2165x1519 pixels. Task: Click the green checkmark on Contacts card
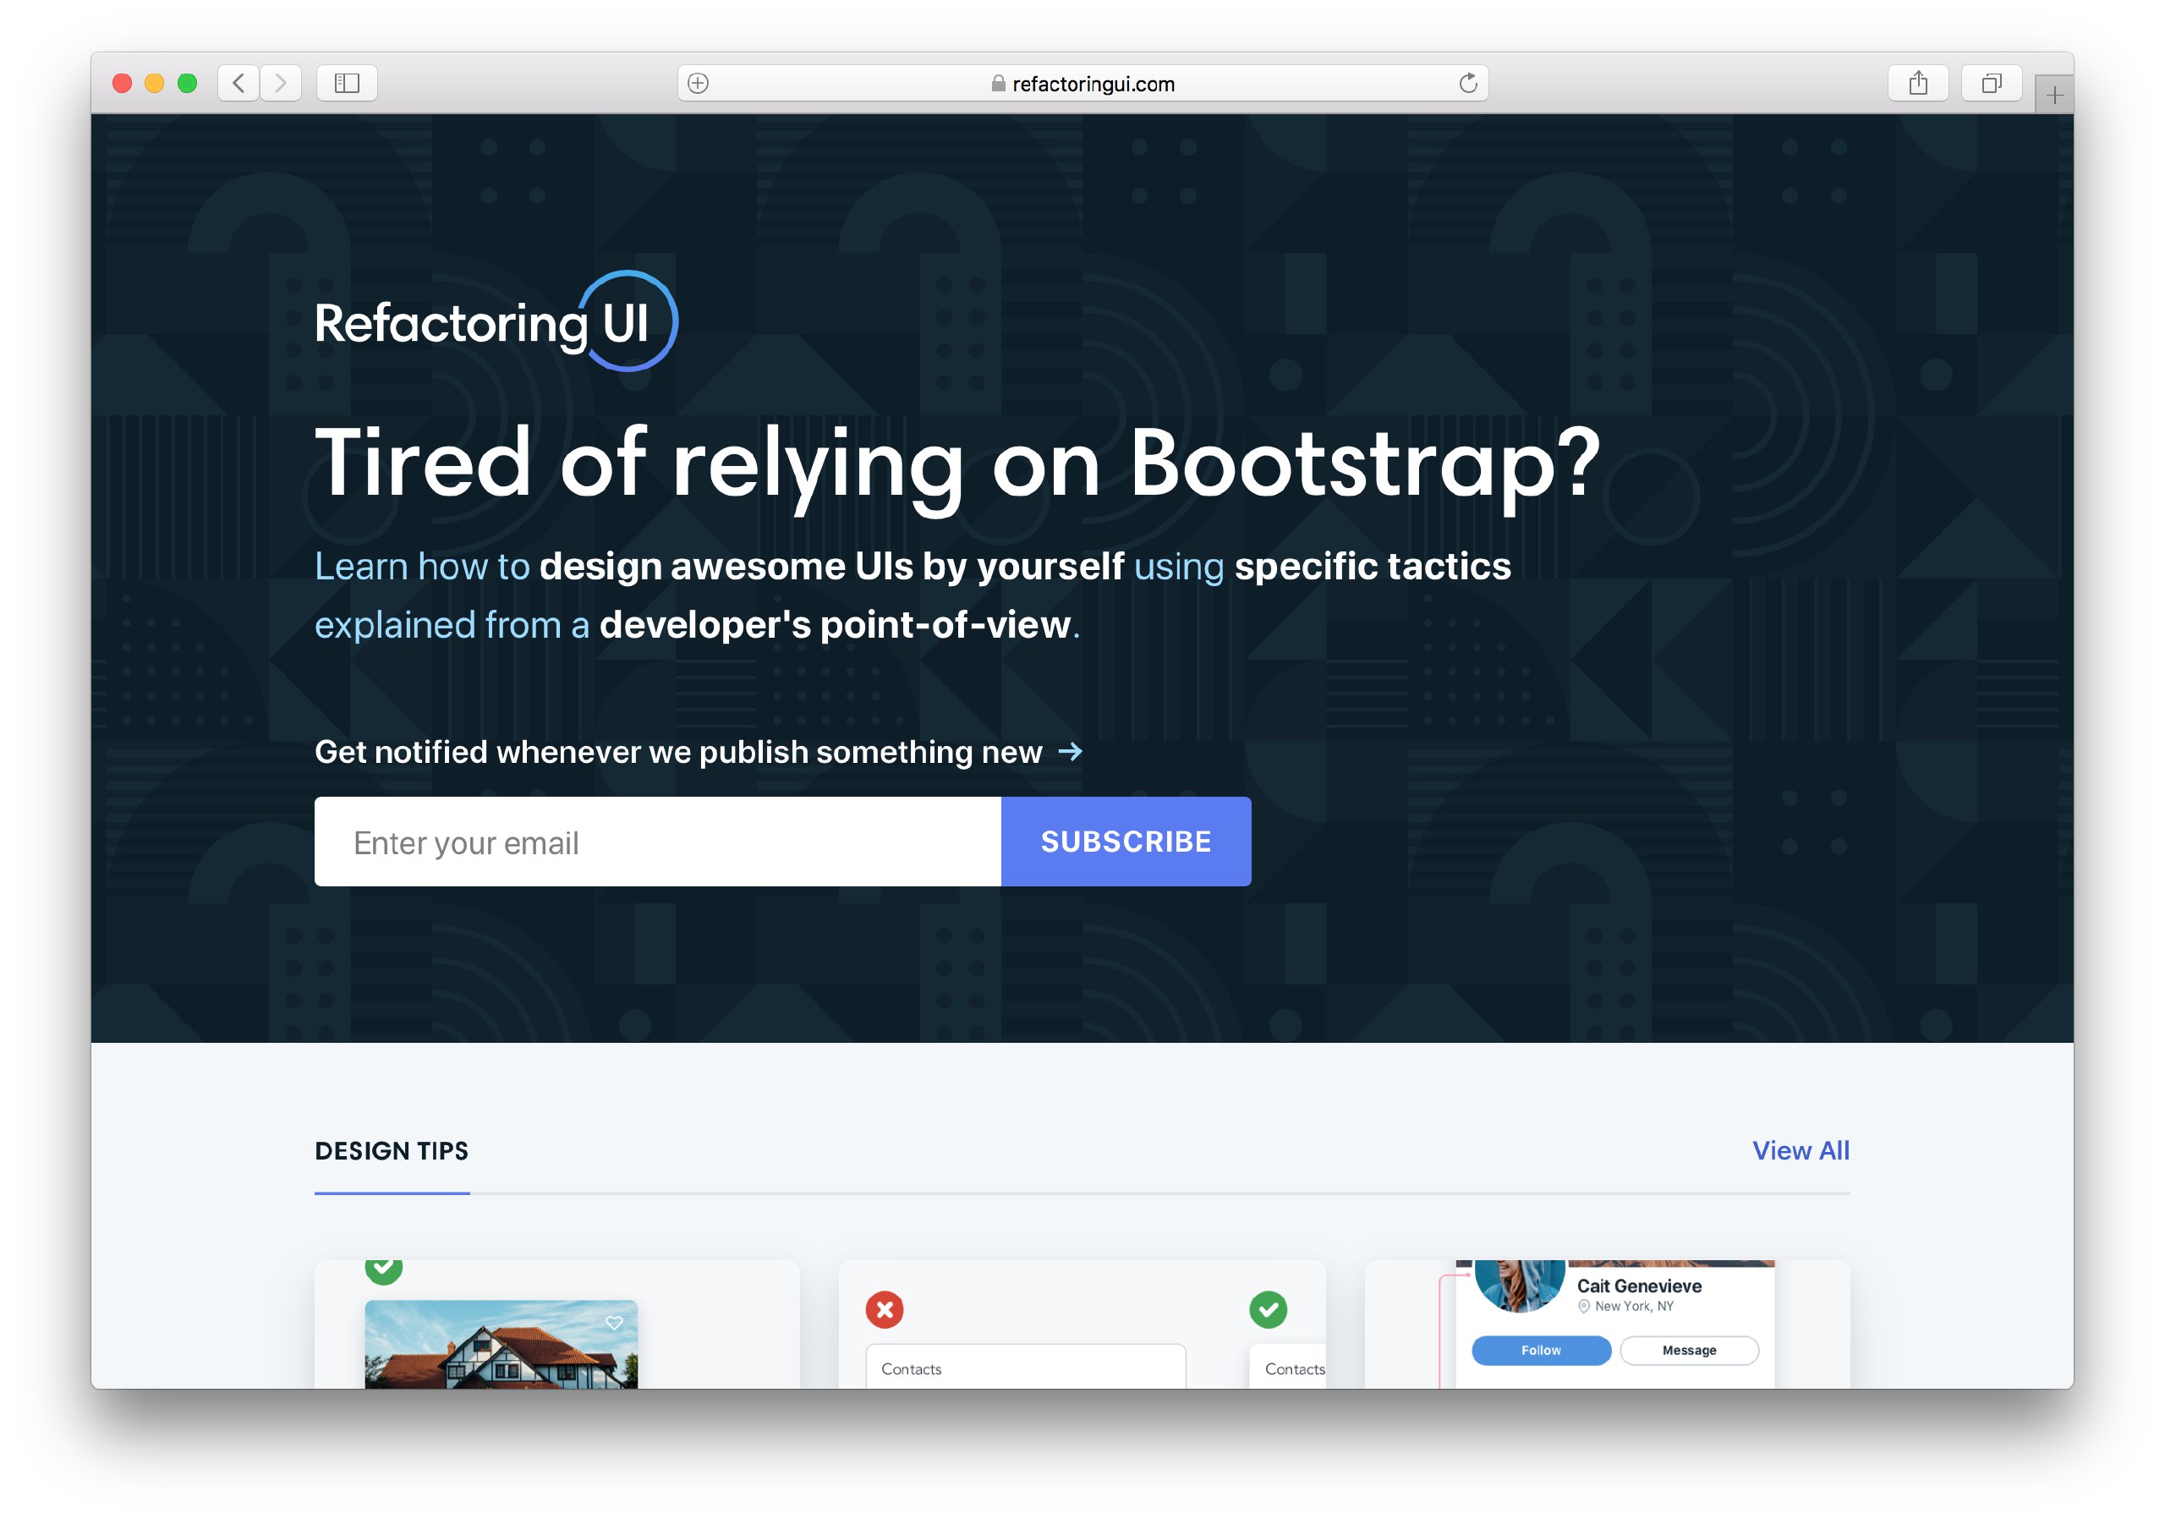(1269, 1308)
